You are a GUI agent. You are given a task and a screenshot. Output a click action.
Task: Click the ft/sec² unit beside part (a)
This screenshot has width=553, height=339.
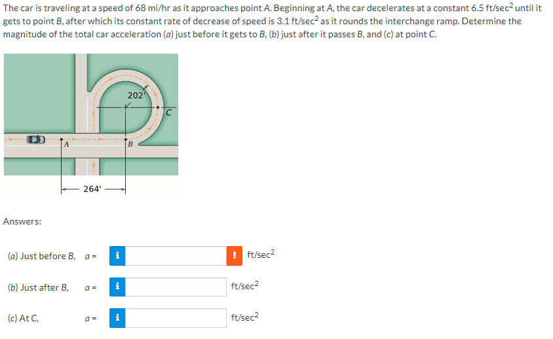pyautogui.click(x=261, y=254)
